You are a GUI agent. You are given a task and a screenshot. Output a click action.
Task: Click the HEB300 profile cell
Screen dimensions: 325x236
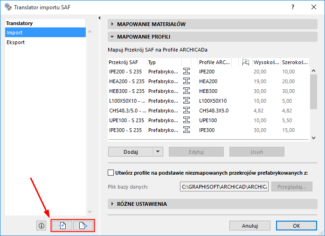tap(208, 91)
